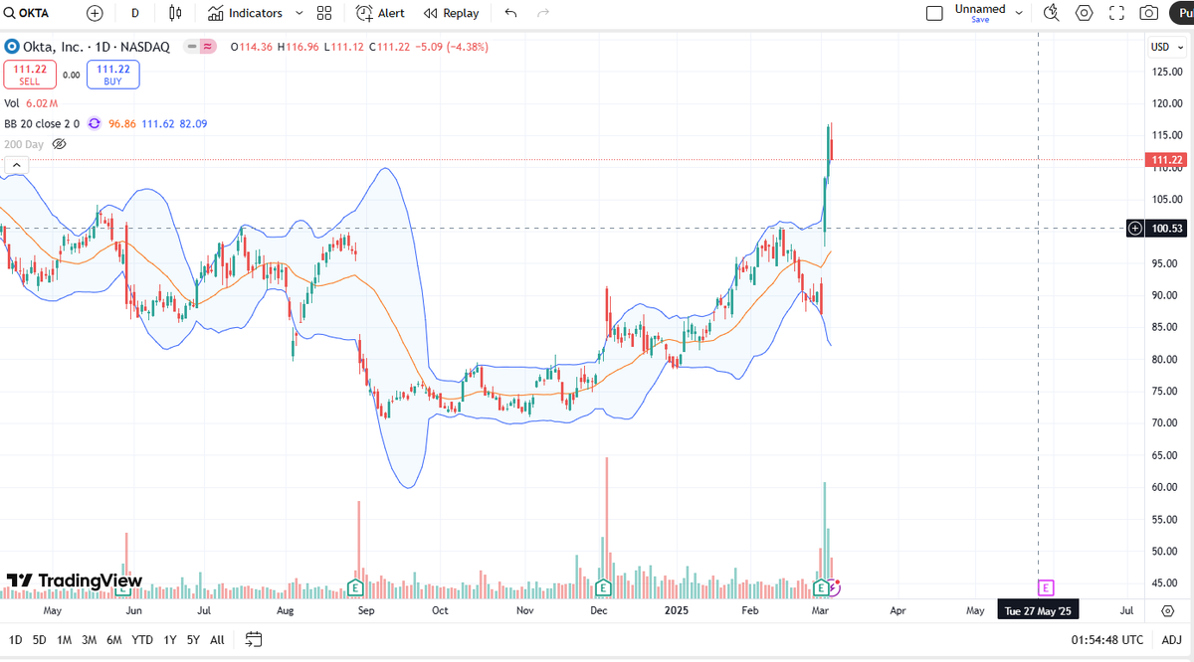Click future purple E marker in late May

pos(1046,587)
